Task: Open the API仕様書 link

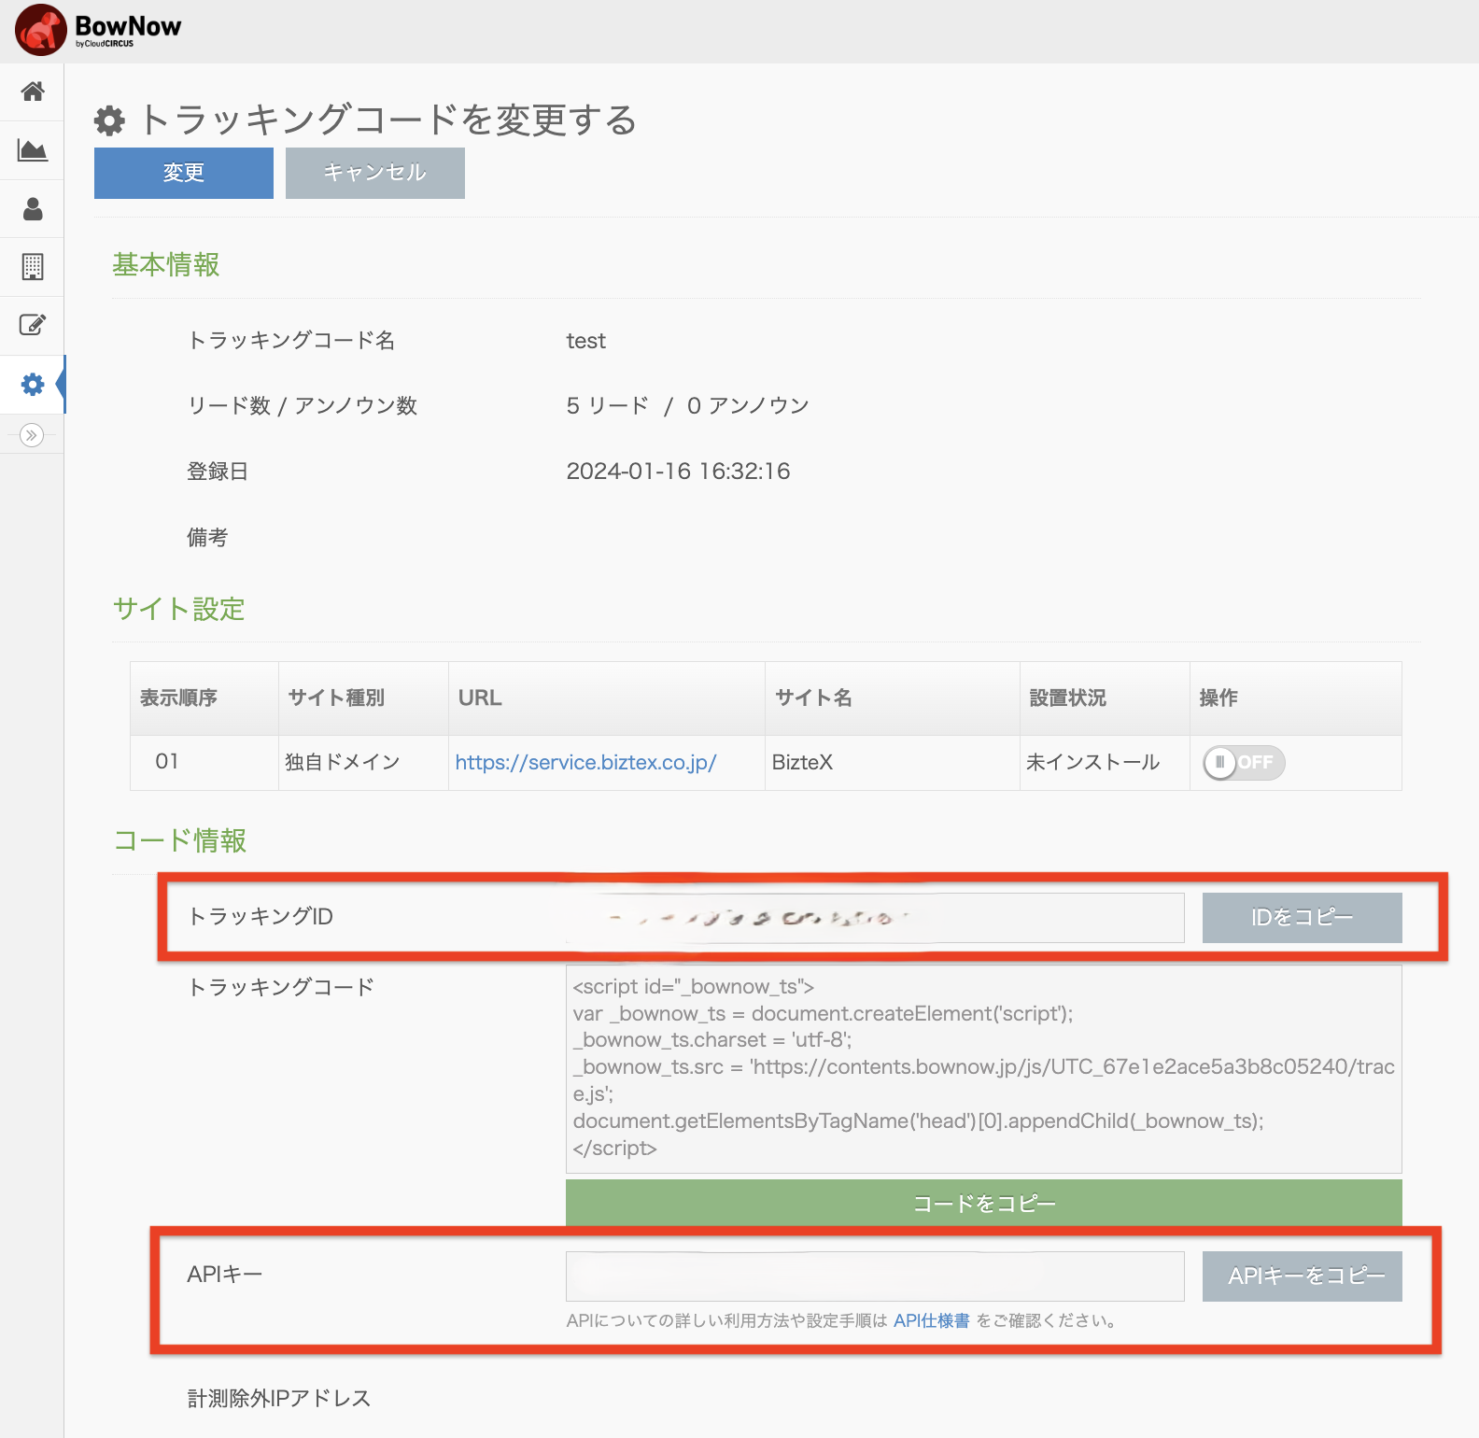Action: pos(931,1320)
